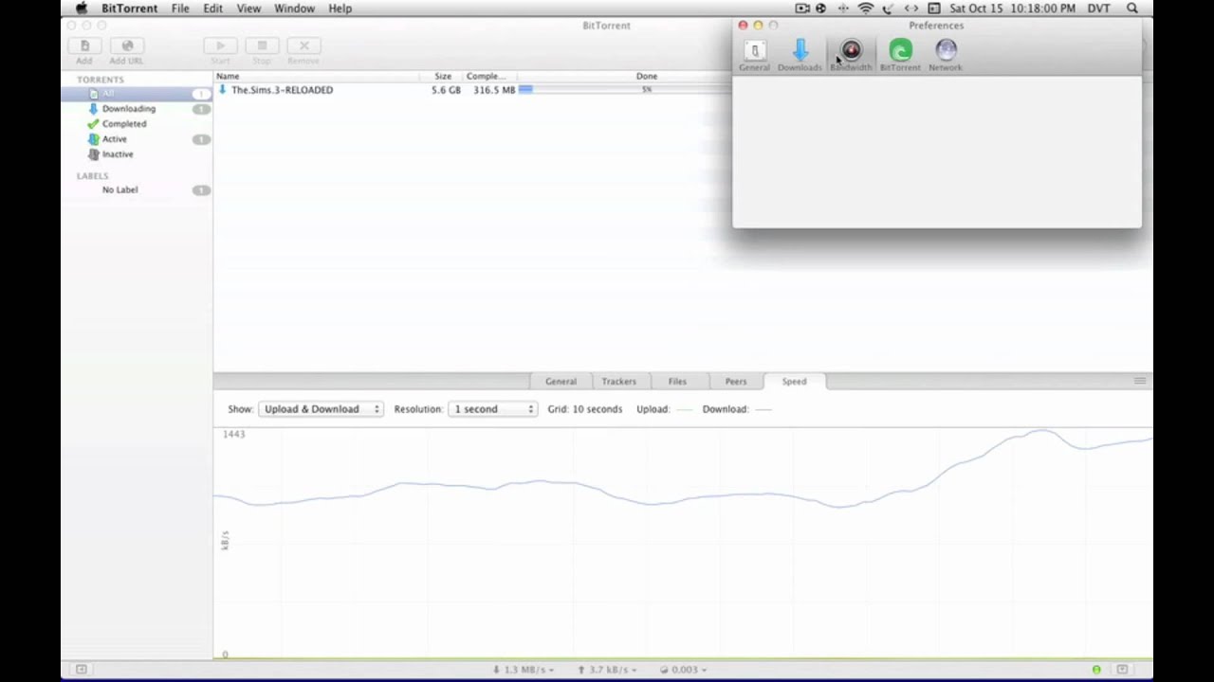Switch to the Speed tab
The height and width of the screenshot is (682, 1214).
point(794,382)
